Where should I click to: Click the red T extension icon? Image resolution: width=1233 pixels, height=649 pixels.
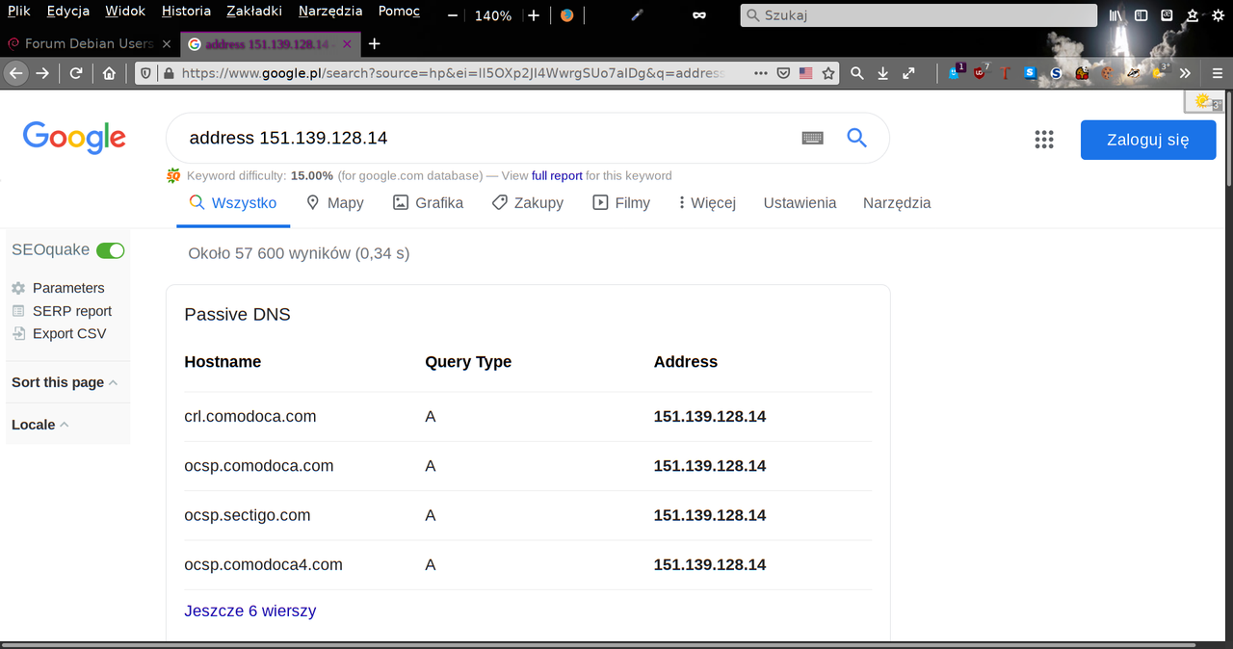[1006, 73]
